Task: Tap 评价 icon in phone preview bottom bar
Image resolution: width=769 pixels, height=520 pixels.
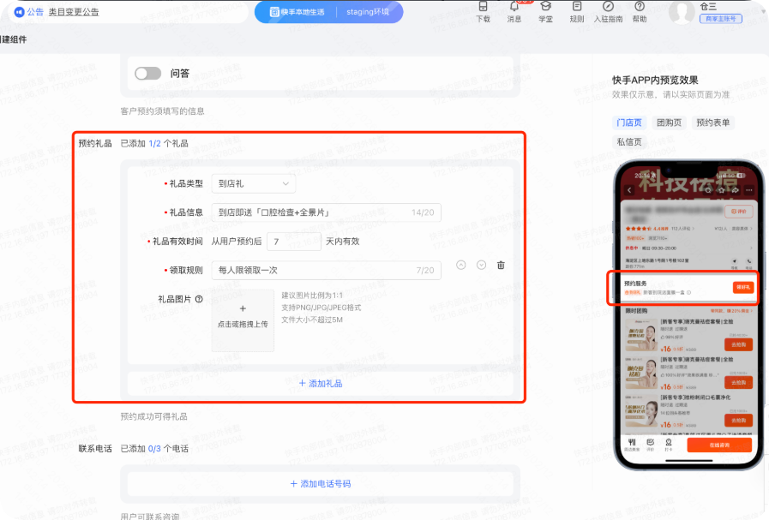Action: tap(651, 442)
